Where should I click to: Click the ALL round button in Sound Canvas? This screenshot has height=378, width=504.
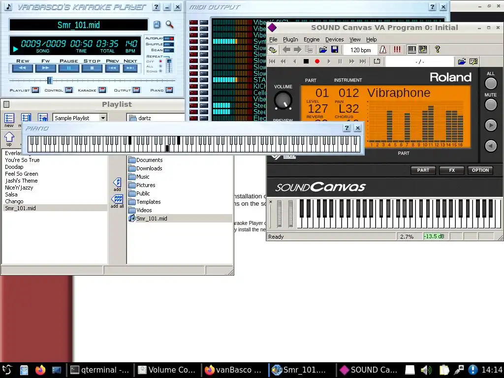click(x=491, y=83)
